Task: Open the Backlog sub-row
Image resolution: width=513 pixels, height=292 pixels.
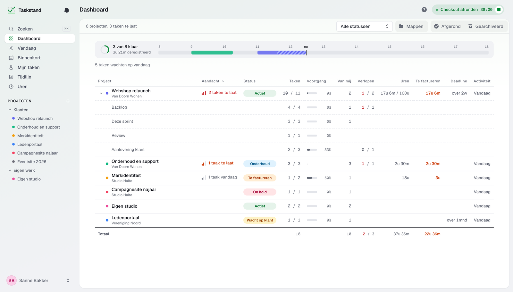Action: 294,107
